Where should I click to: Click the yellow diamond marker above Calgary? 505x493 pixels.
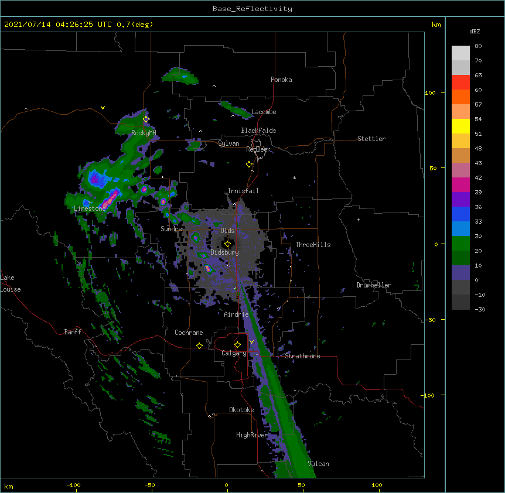[237, 345]
